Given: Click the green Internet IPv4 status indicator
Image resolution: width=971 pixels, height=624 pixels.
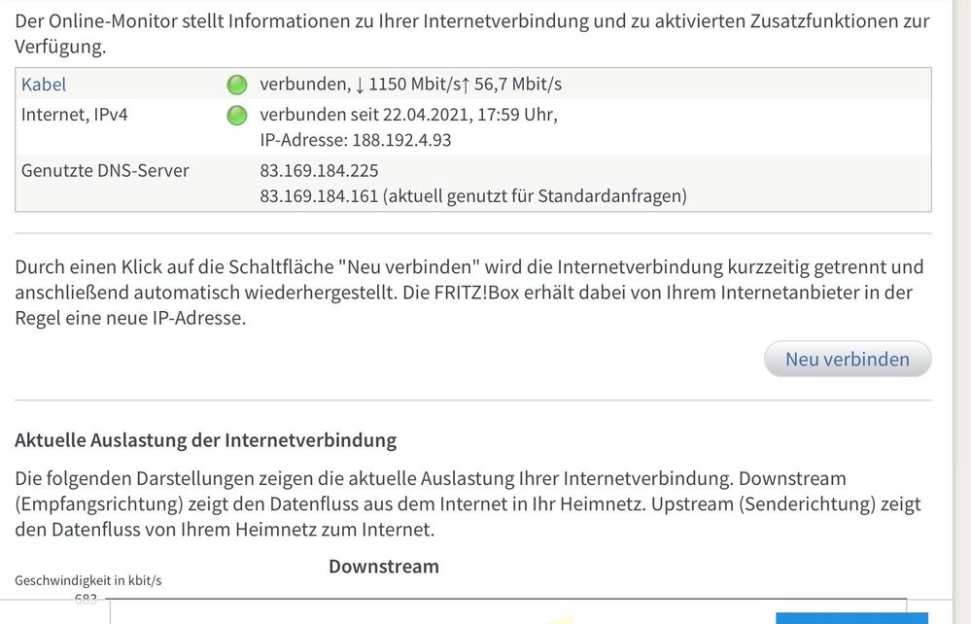Looking at the screenshot, I should pyautogui.click(x=236, y=116).
